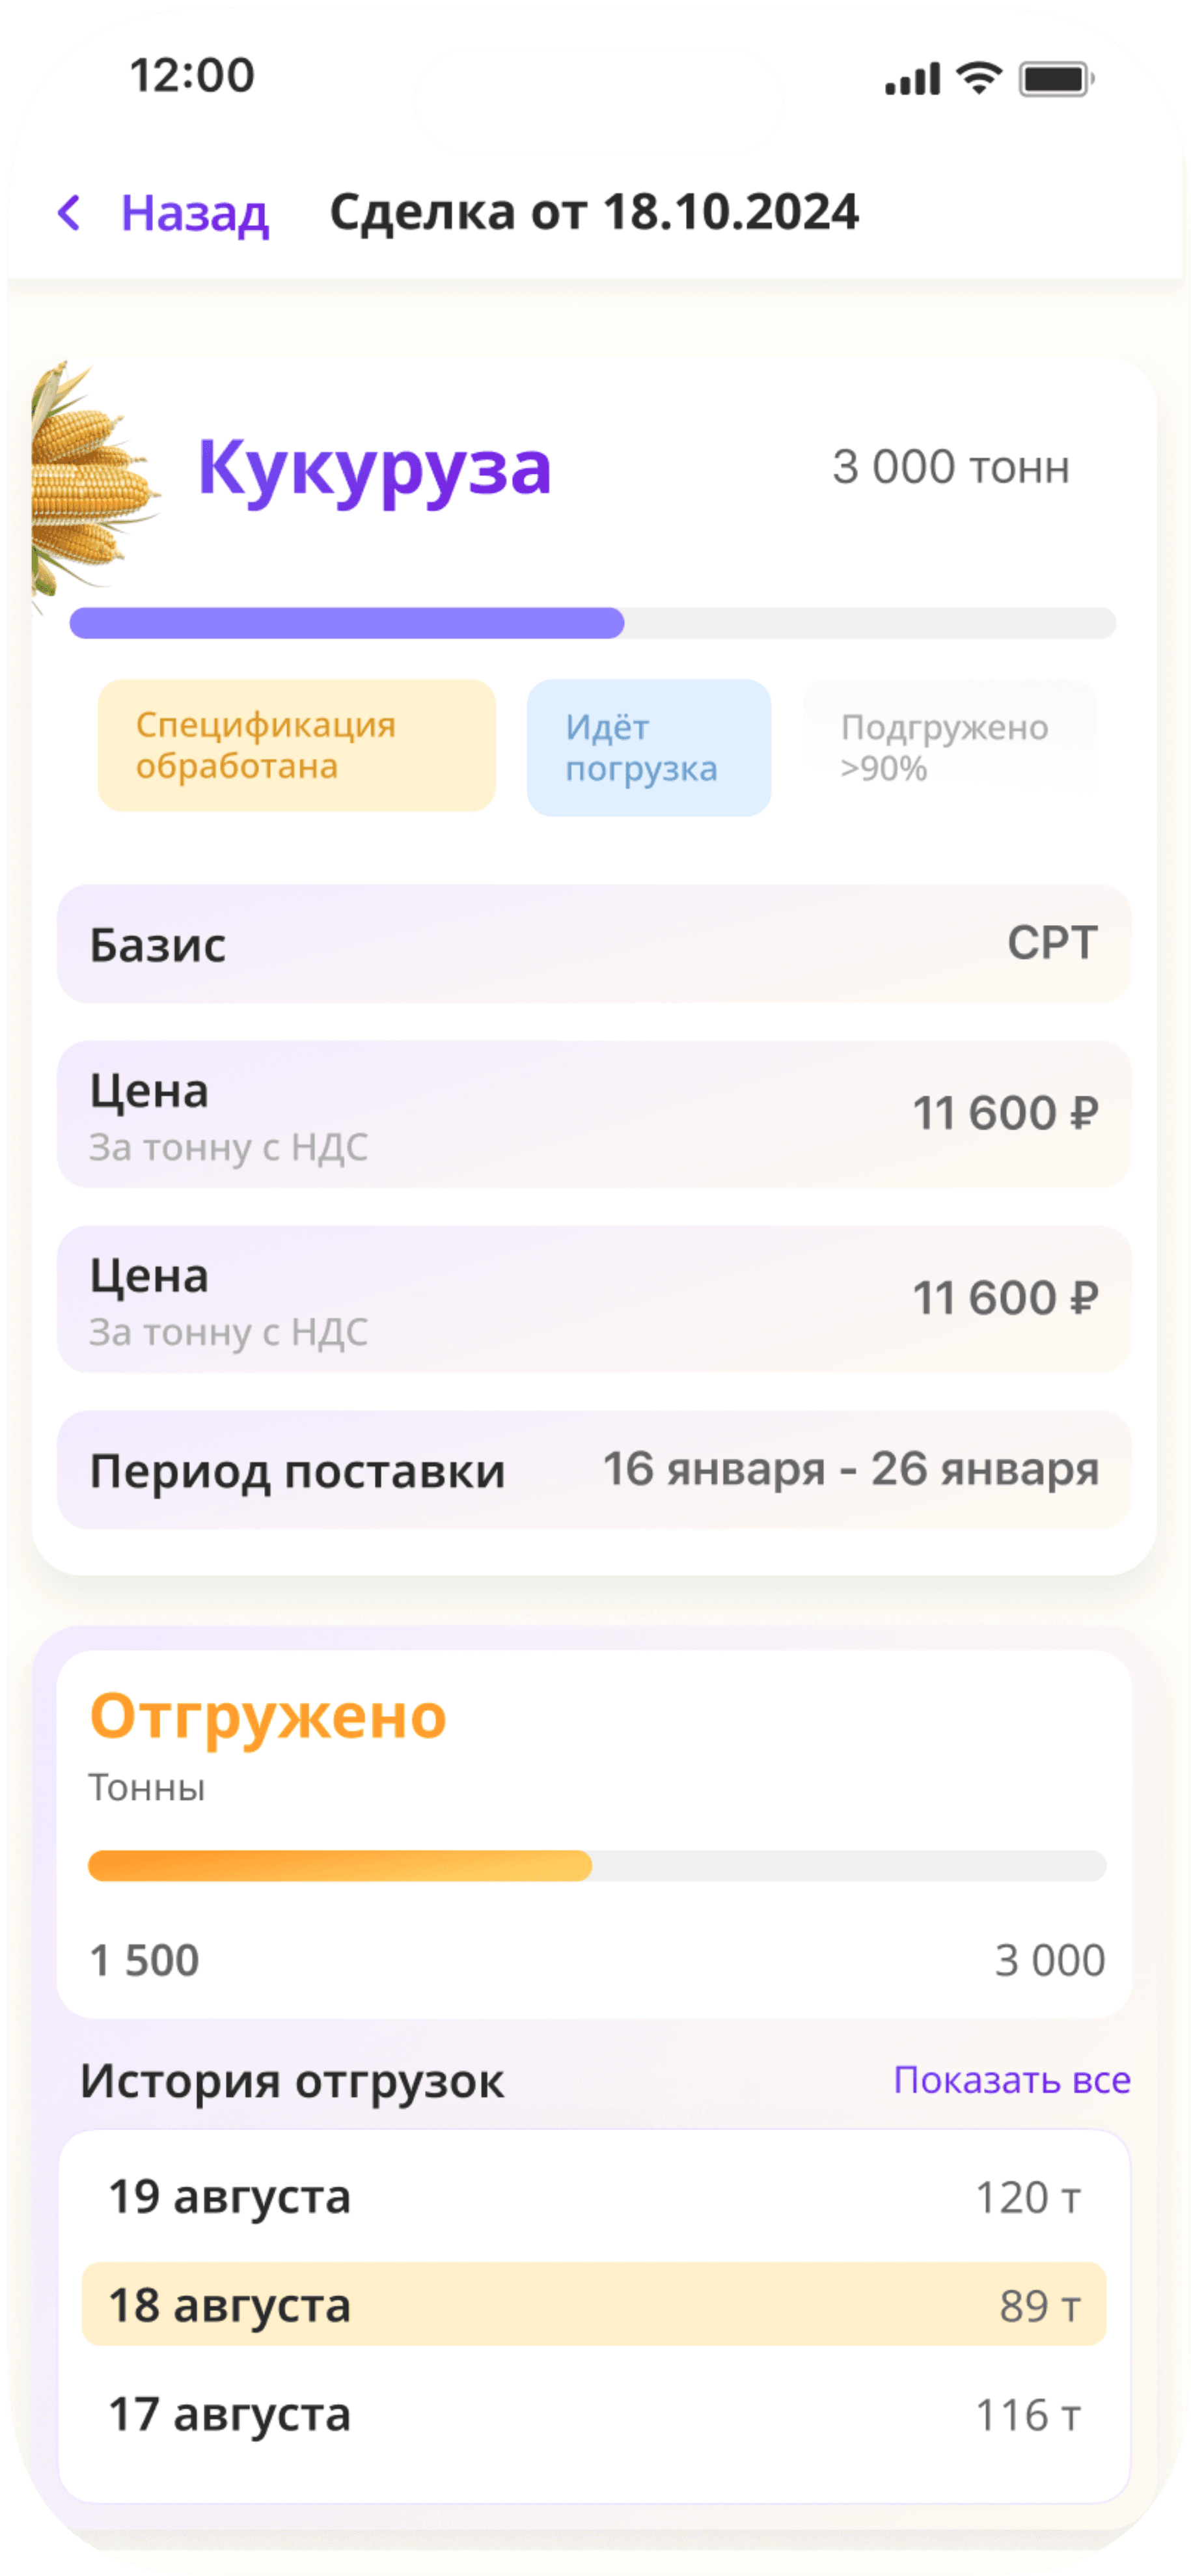Tap the Отгружено card heading

[268, 1717]
